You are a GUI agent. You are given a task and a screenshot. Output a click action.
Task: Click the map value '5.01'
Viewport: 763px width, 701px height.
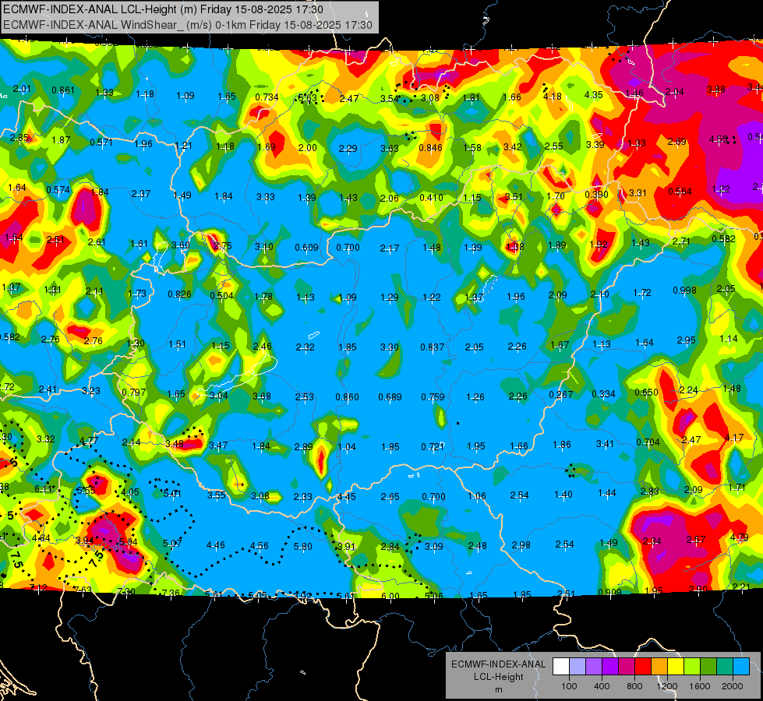171,494
